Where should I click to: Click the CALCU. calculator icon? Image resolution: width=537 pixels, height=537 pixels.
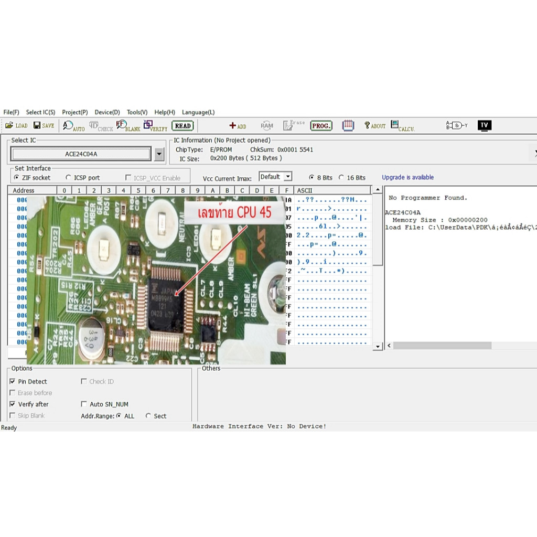[x=402, y=126]
